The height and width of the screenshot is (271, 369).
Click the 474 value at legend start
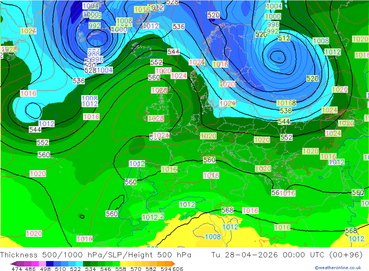click(17, 269)
